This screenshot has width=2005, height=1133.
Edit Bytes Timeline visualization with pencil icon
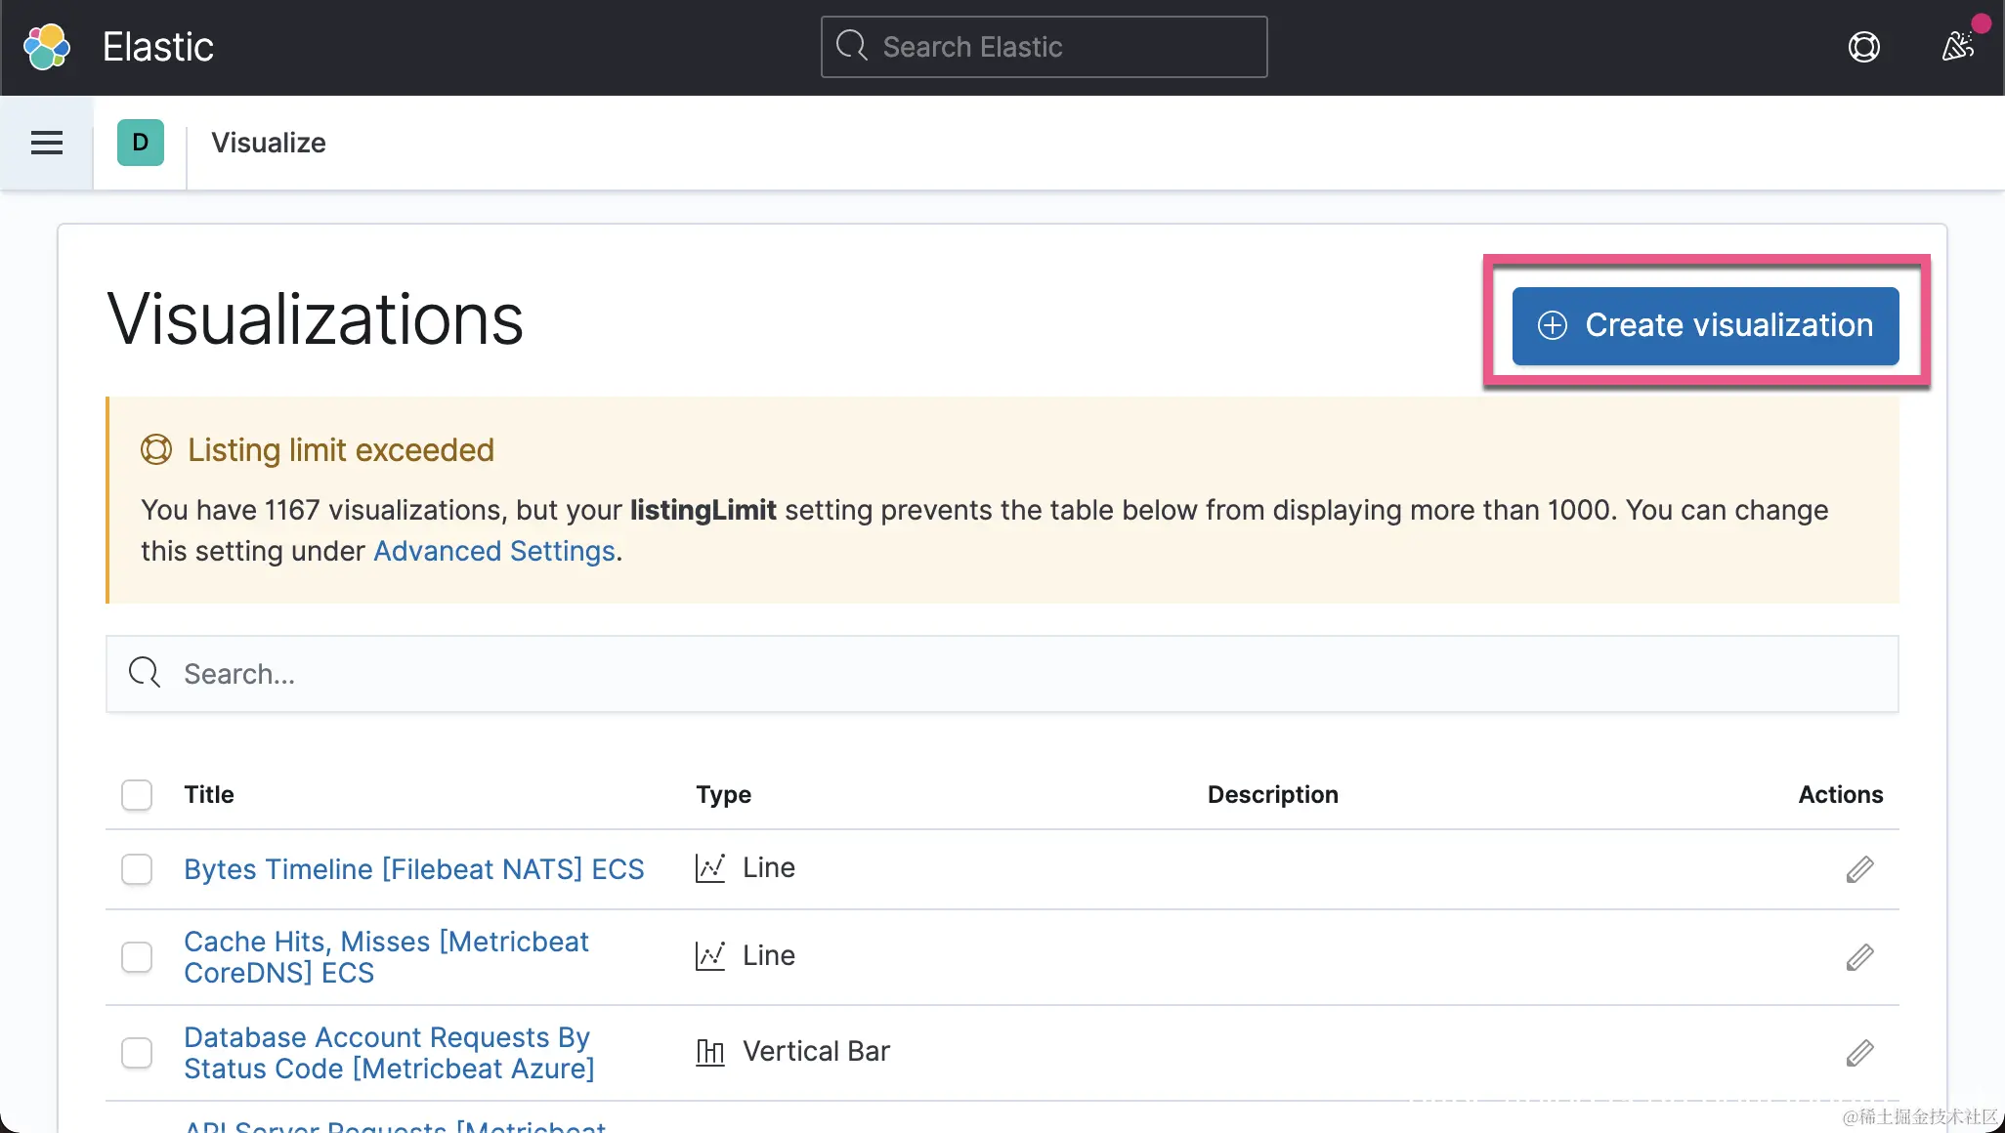point(1859,869)
